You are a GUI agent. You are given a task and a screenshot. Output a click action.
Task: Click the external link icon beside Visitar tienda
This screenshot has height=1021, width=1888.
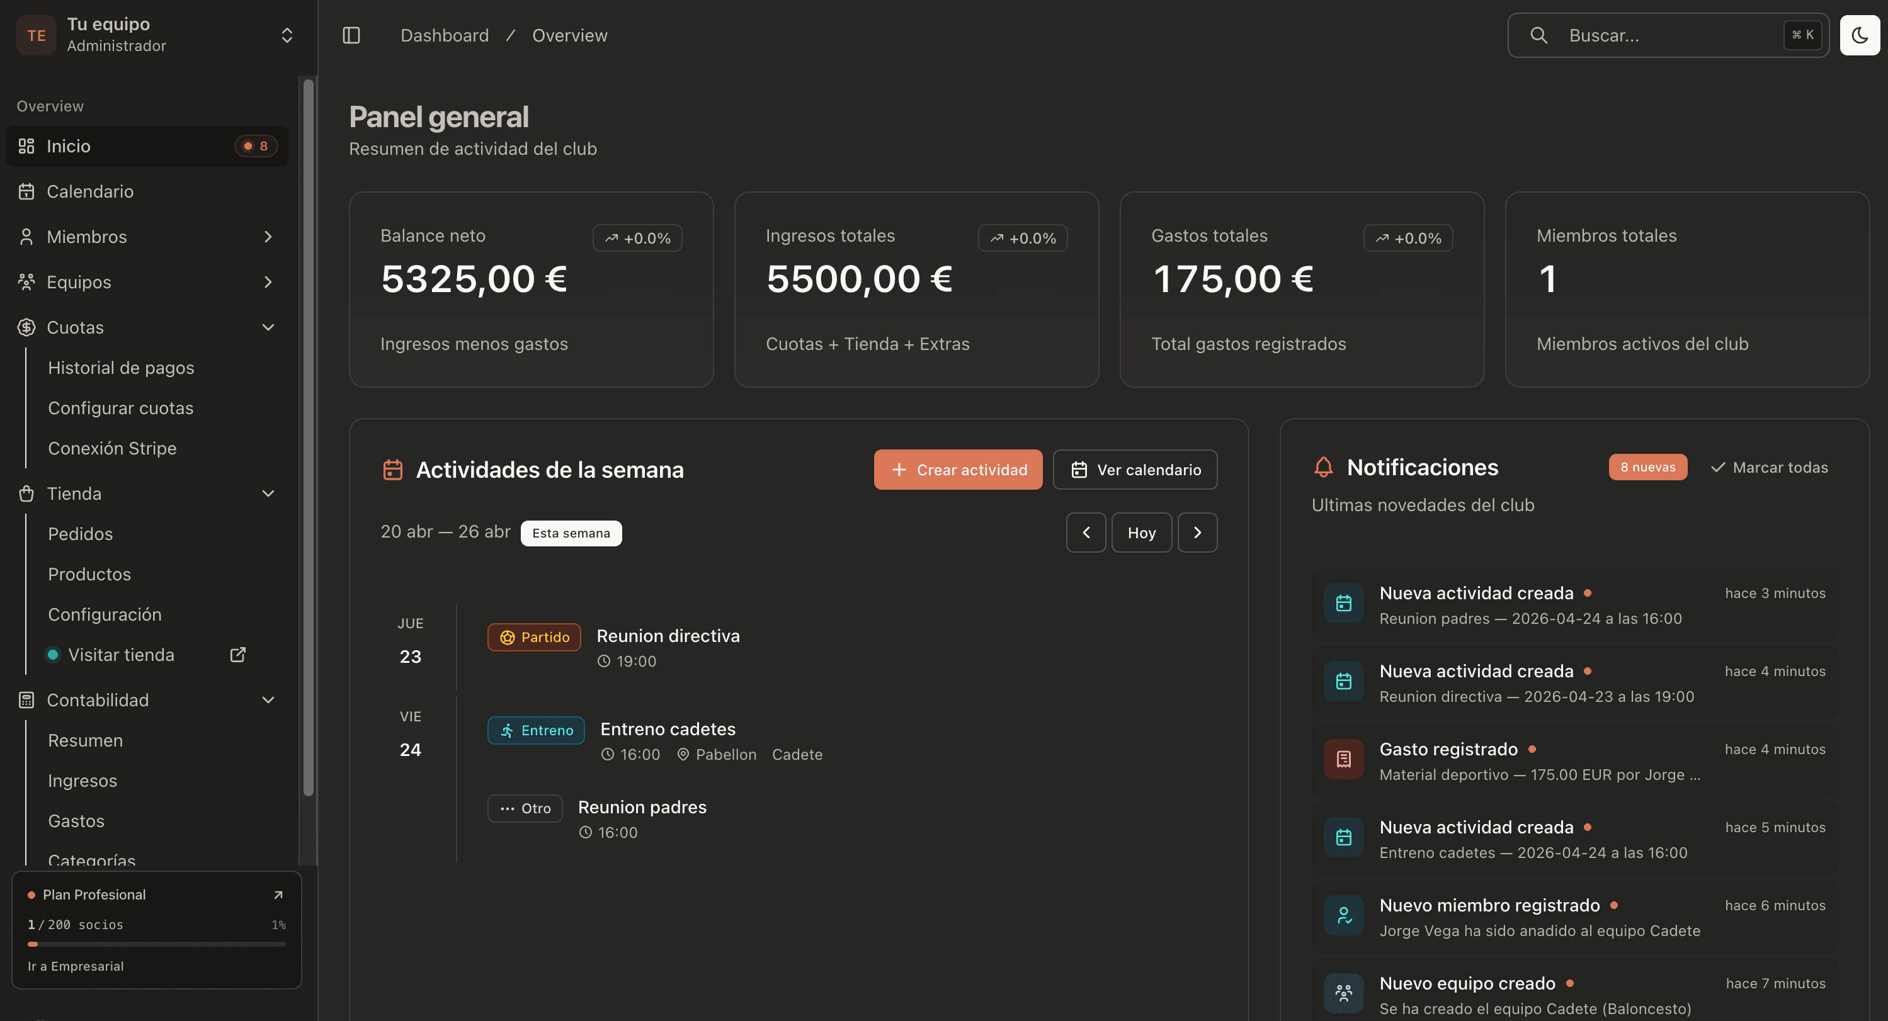pyautogui.click(x=237, y=655)
